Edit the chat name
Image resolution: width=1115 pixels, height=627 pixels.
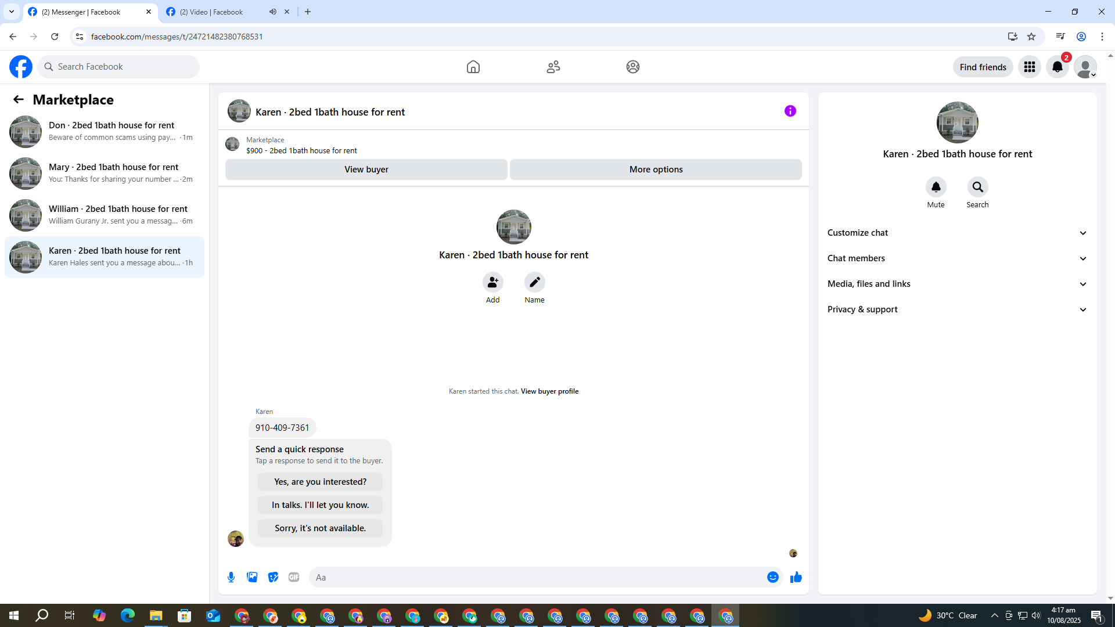tap(535, 282)
